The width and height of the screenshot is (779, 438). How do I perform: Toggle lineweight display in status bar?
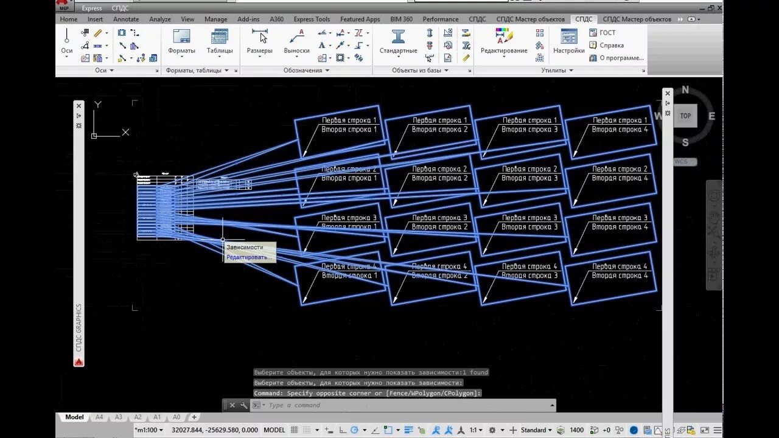[x=408, y=430]
